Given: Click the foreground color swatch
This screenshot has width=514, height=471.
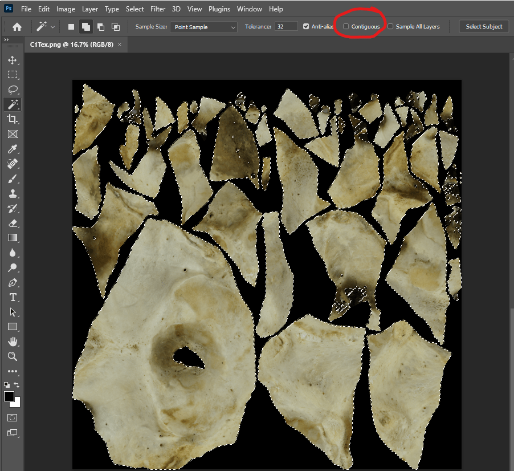Looking at the screenshot, I should point(9,396).
